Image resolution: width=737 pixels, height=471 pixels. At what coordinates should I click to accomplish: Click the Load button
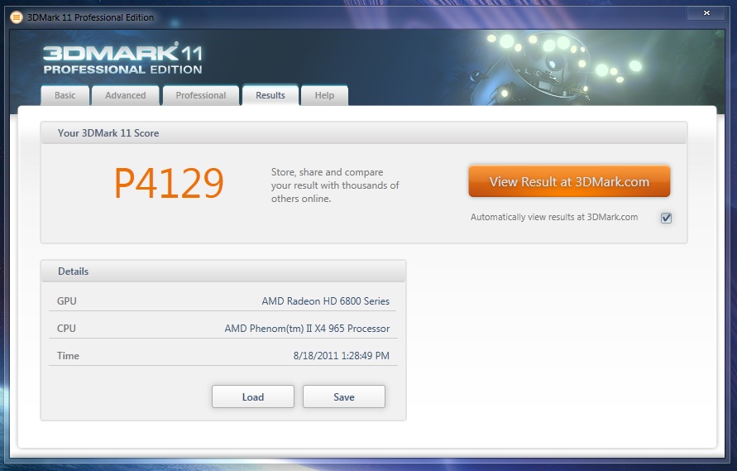click(253, 397)
